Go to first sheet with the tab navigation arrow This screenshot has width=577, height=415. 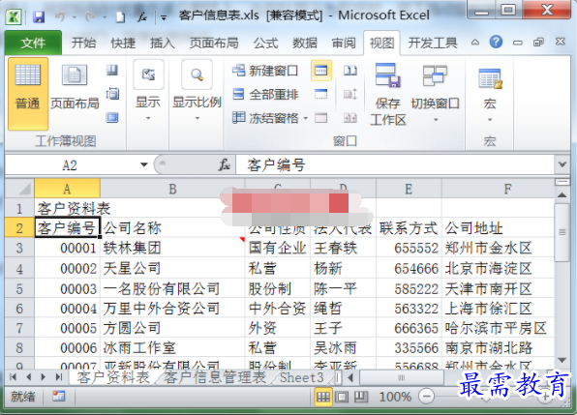click(14, 377)
